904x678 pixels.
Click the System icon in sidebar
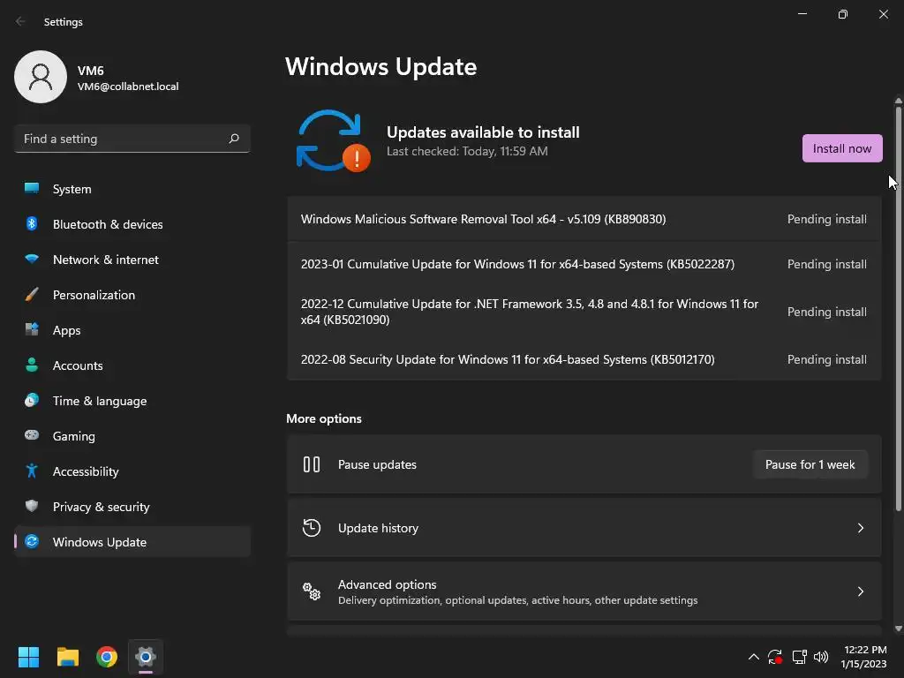32,188
